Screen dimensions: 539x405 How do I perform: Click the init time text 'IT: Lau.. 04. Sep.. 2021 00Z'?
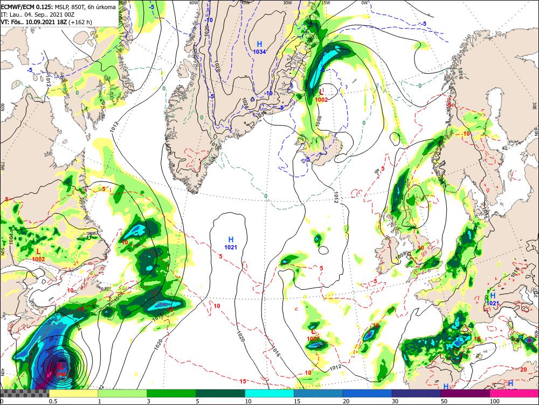38,15
